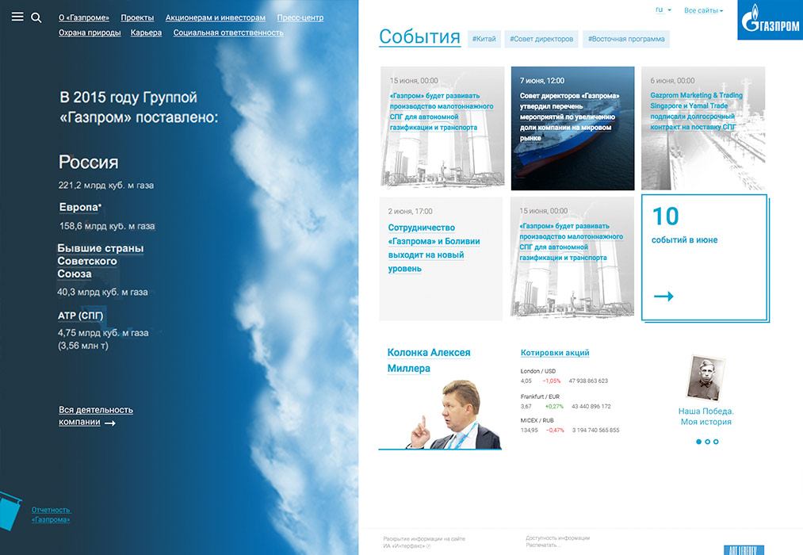The width and height of the screenshot is (803, 555).
Task: Click arrow next to Вся деятельность компании
Action: (110, 423)
